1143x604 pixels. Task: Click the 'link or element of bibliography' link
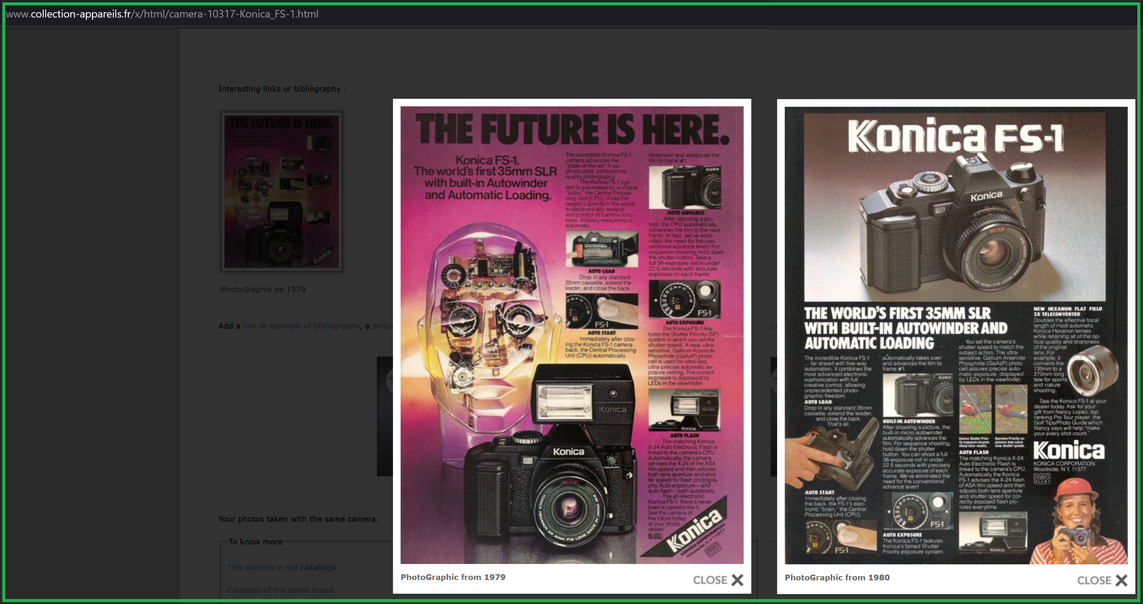(x=302, y=326)
